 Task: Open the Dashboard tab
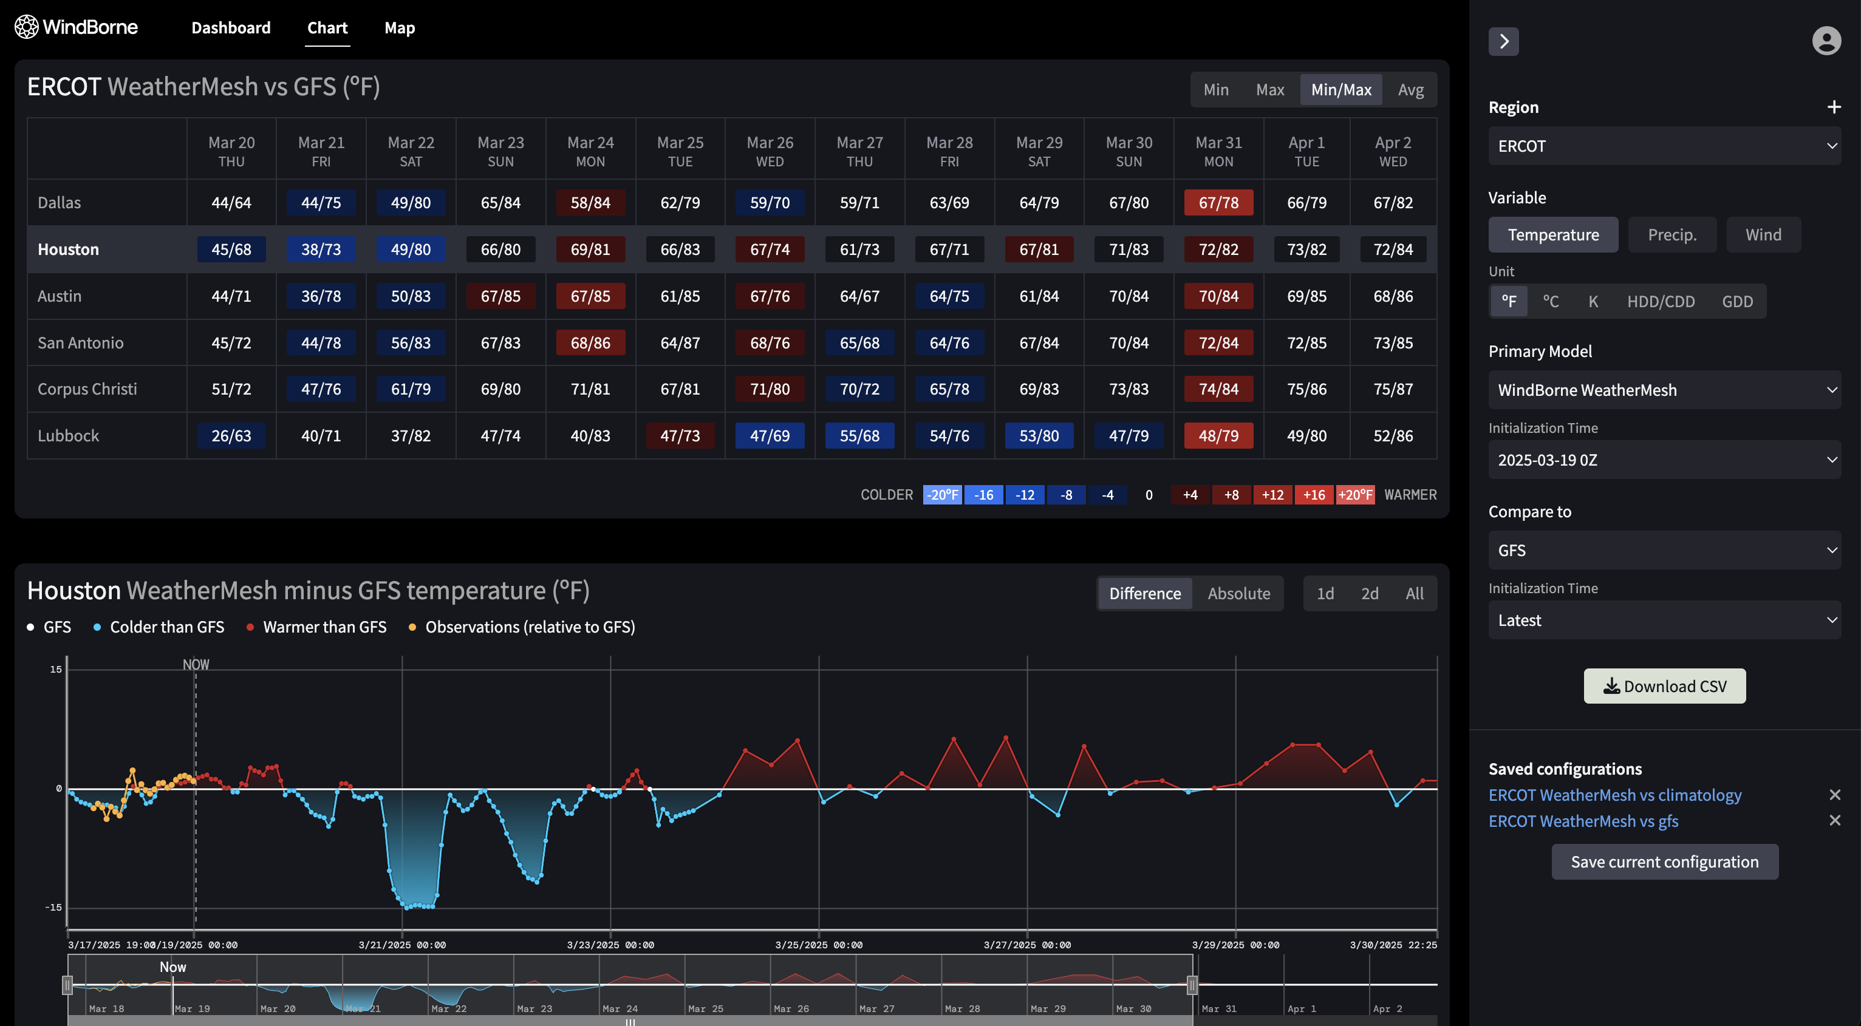coord(230,27)
